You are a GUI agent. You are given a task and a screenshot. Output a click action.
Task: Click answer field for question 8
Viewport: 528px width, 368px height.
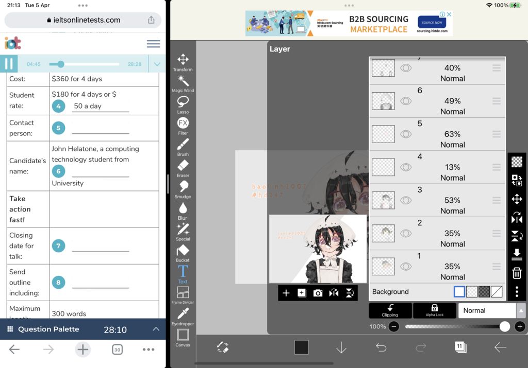tap(101, 283)
